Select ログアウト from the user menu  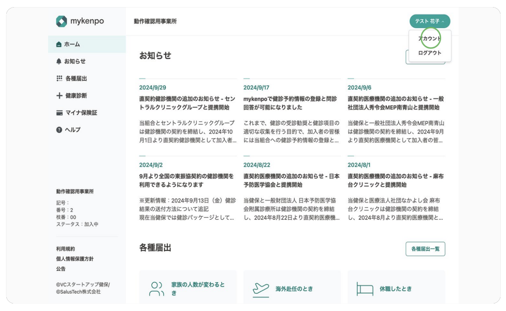[430, 53]
